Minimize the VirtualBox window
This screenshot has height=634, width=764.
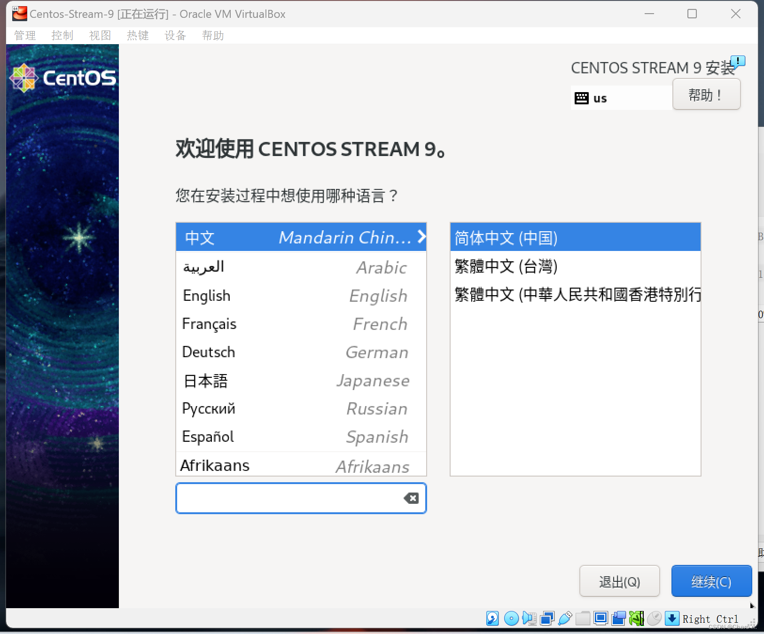point(649,14)
